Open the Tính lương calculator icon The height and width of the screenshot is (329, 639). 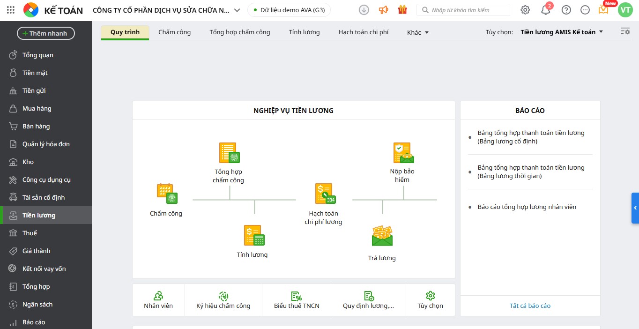coord(254,235)
